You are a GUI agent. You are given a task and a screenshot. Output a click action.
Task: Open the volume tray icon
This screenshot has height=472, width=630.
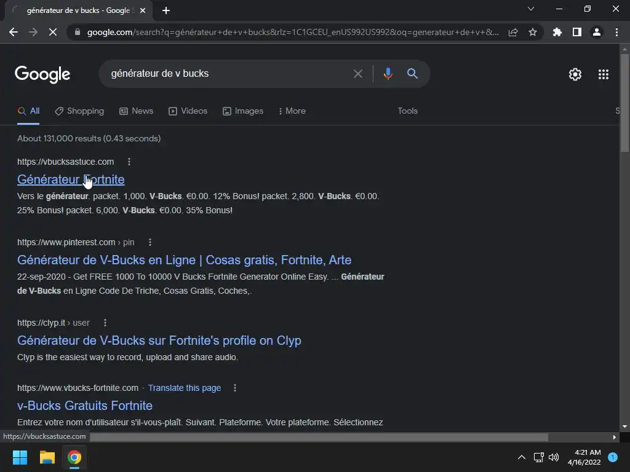tap(554, 457)
